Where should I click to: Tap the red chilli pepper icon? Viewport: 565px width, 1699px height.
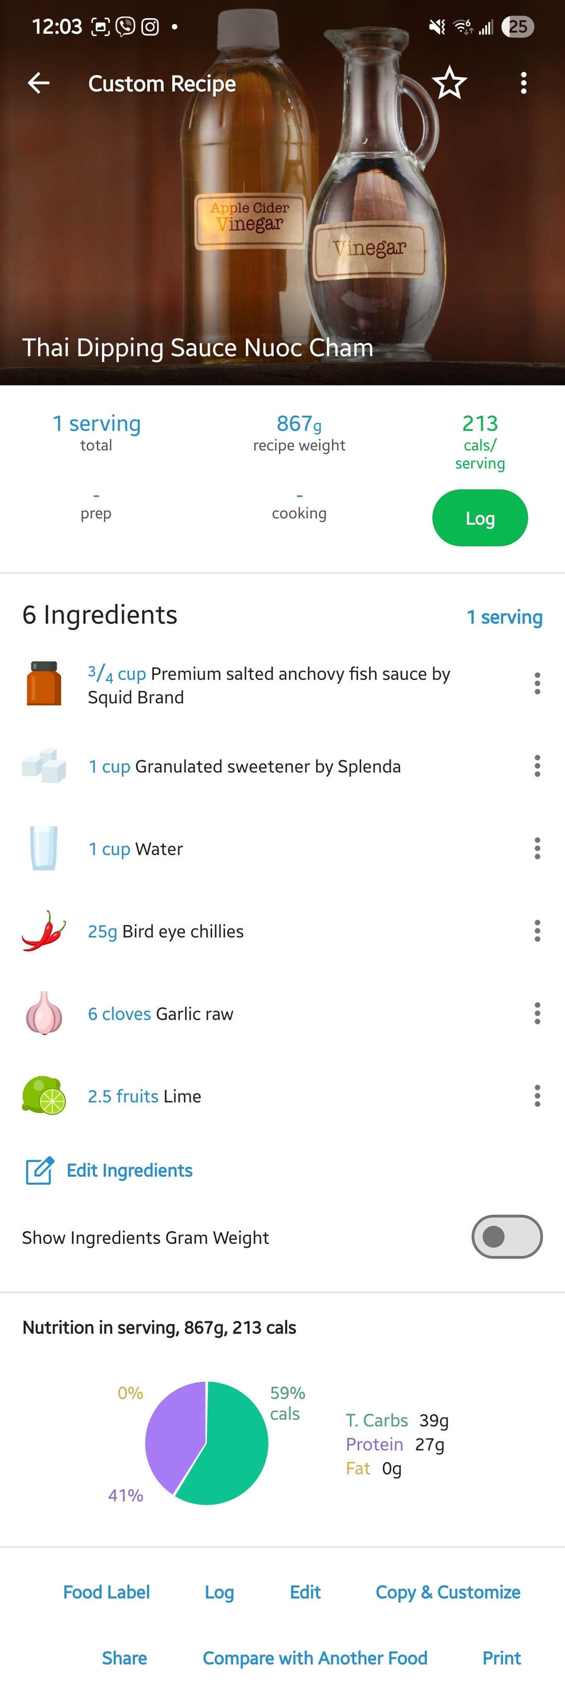(43, 931)
